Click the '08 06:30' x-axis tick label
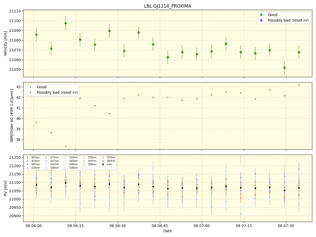The width and height of the screenshot is (316, 237). [118, 226]
